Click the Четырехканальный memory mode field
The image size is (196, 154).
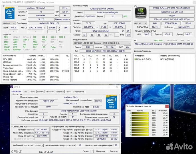(100, 31)
